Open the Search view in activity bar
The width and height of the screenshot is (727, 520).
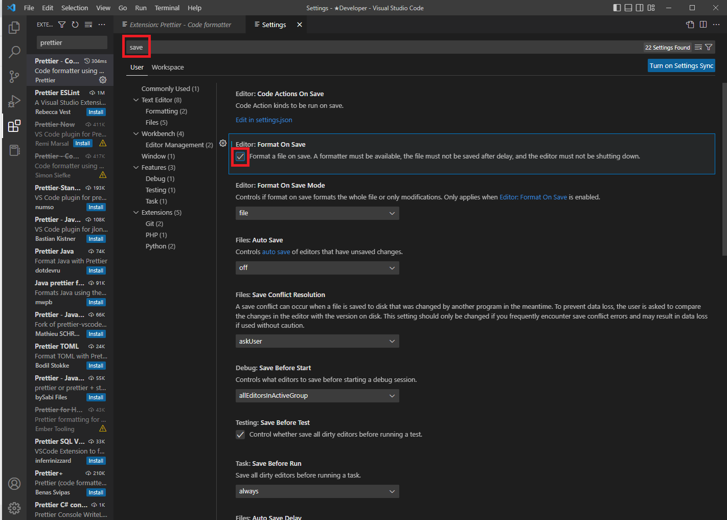[x=14, y=52]
